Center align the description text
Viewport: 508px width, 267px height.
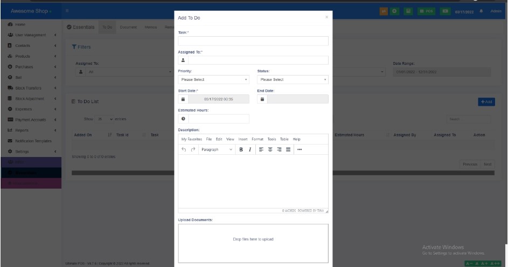(x=270, y=149)
